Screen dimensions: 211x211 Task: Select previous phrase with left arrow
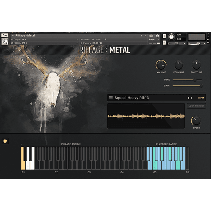(188, 98)
